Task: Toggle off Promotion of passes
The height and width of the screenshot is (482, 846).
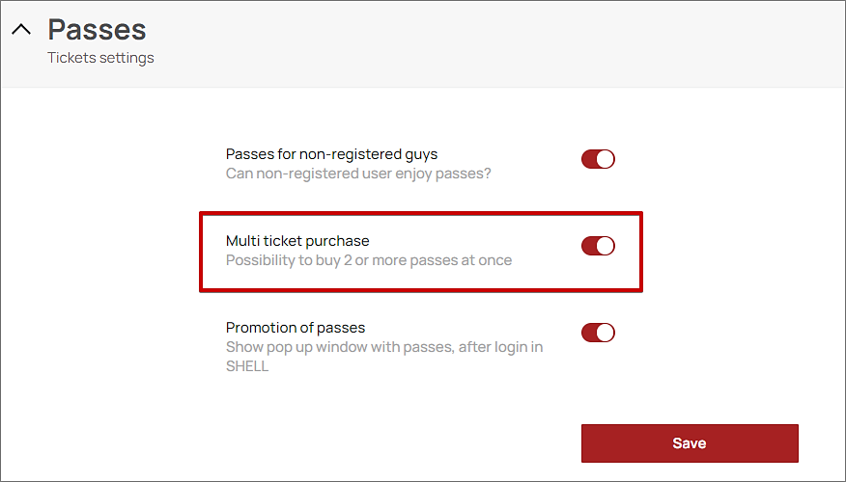Action: (598, 333)
